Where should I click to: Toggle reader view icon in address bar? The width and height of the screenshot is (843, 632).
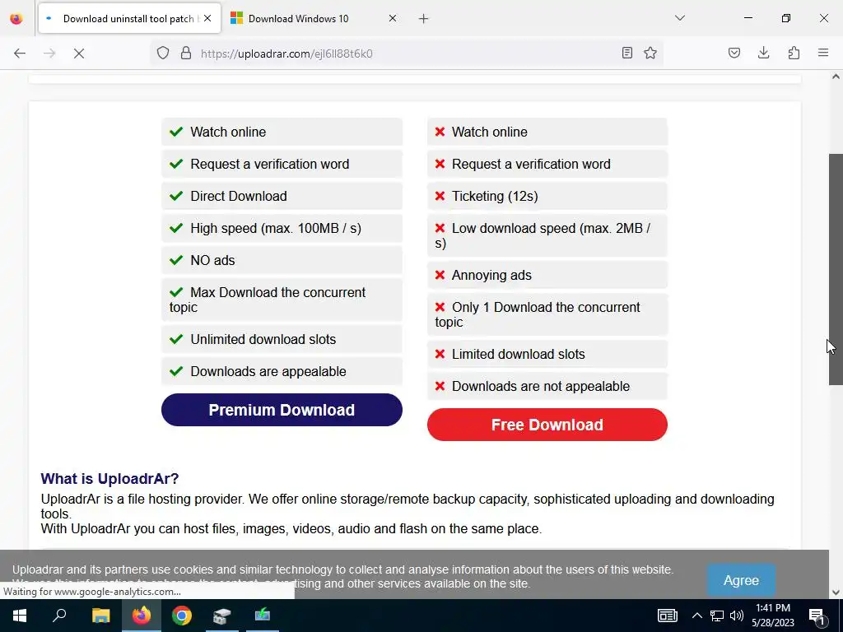626,53
